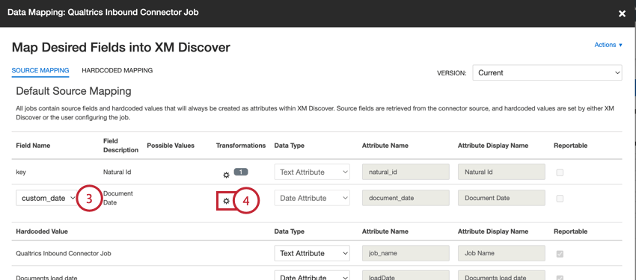This screenshot has height=280, width=636.
Task: Open transformations gear for key row
Action: coord(226,175)
